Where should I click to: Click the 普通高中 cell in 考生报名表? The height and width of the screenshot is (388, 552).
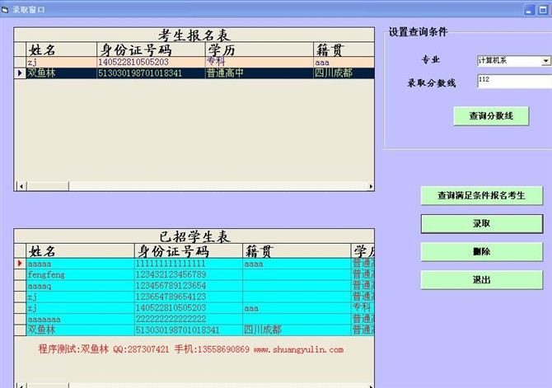pyautogui.click(x=260, y=72)
